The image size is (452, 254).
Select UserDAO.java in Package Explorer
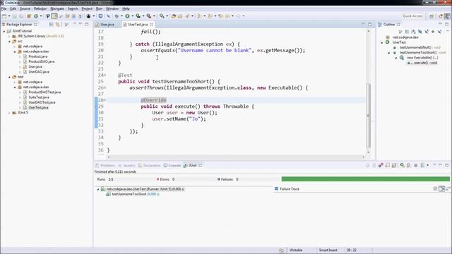39,72
